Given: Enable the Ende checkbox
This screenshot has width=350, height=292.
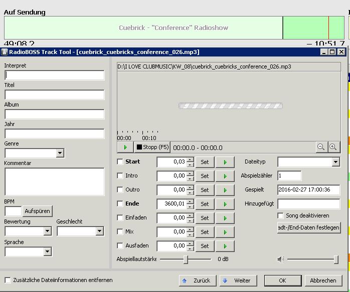Looking at the screenshot, I should coord(120,204).
